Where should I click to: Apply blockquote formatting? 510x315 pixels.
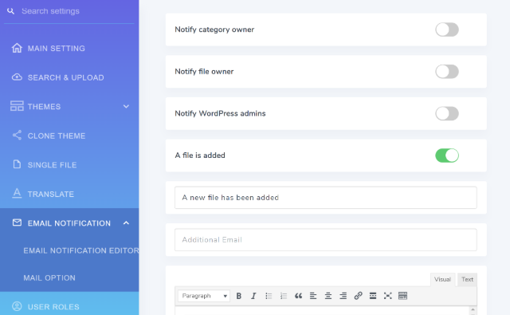coord(298,296)
